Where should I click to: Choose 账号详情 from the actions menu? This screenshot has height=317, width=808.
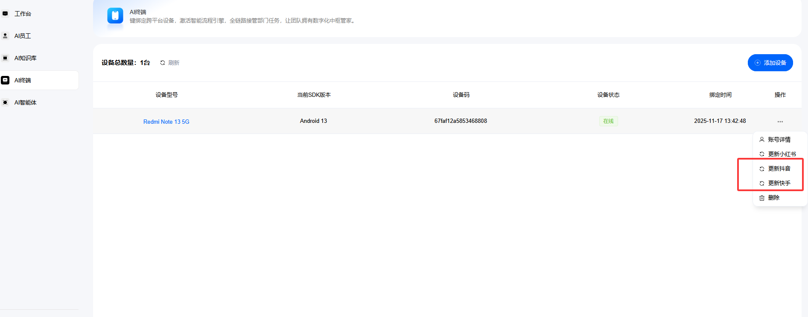[779, 140]
